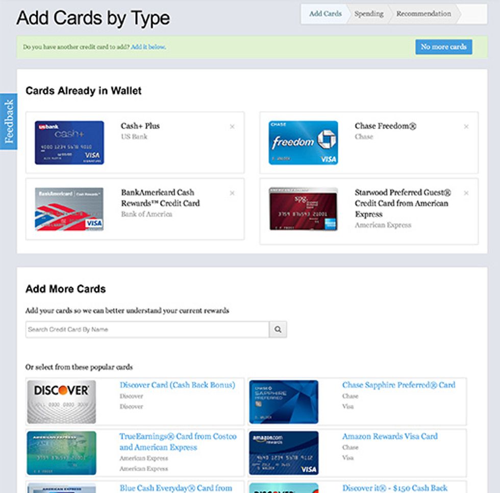The image size is (500, 493).
Task: Click the 'Bank of America' issuer label
Action: point(147,214)
